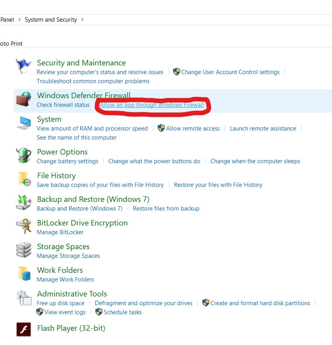This screenshot has width=332, height=345.
Task: Click the System computer monitor icon
Action: pos(23,123)
